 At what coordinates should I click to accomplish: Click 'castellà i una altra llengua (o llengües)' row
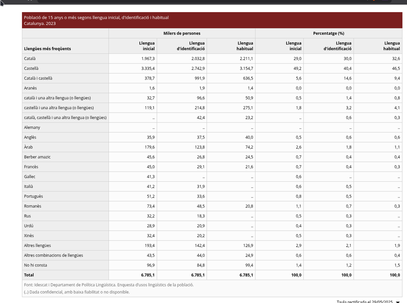coord(59,108)
